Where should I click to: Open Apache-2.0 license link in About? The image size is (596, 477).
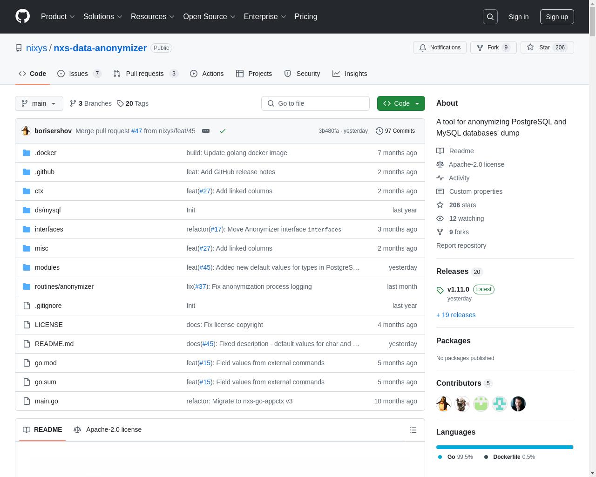pos(470,164)
